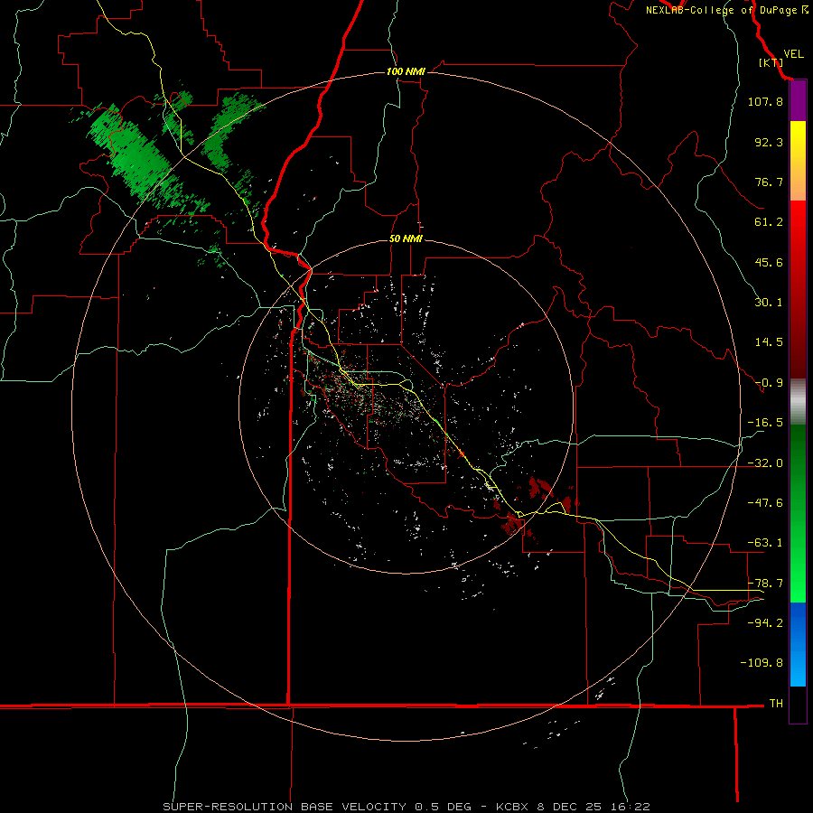Screen dimensions: 813x813
Task: Click the 107.8 legend value
Action: [765, 101]
